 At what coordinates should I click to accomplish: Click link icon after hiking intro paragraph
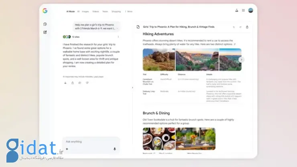click(x=235, y=44)
